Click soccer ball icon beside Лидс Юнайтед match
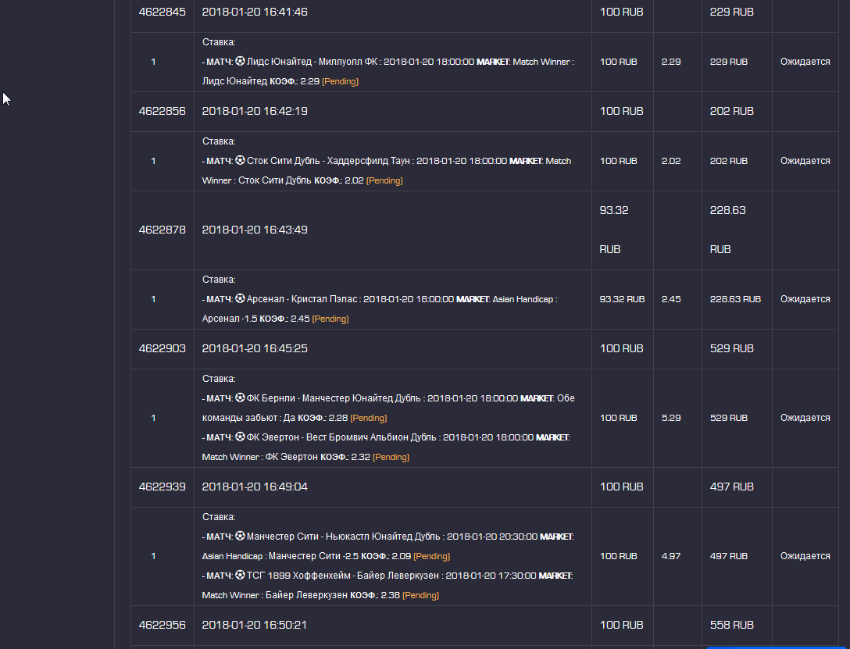 point(240,62)
